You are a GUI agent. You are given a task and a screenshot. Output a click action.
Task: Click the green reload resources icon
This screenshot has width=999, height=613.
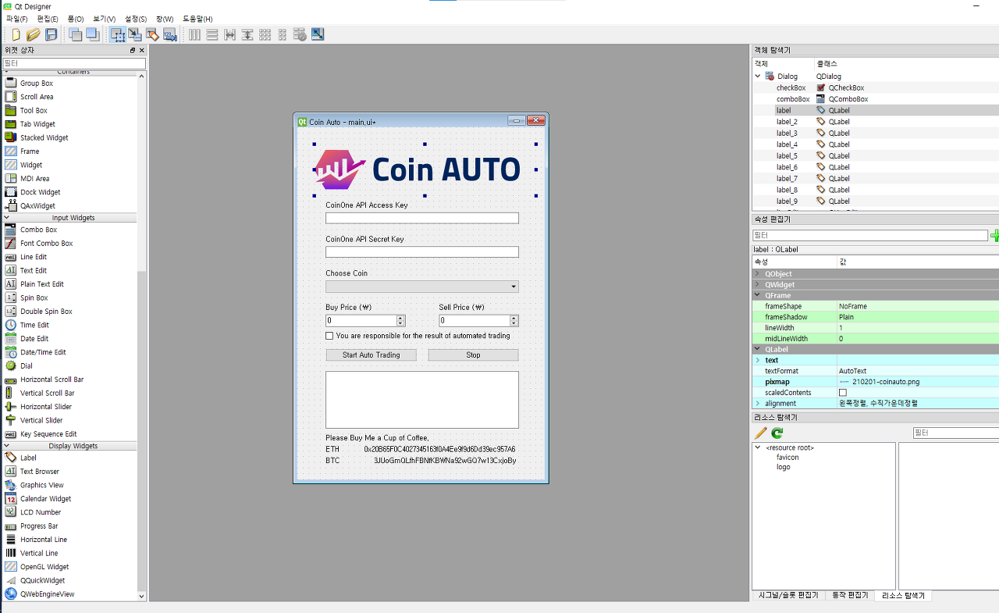pyautogui.click(x=777, y=433)
